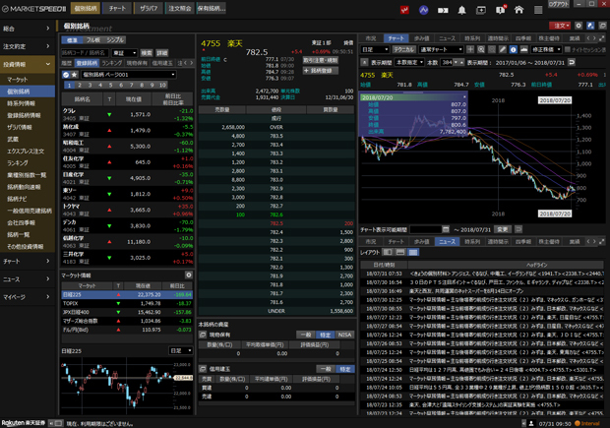Viewport: 610px width, 428px height.
Task: Click the area chart icon in chart toolbar
Action: (524, 49)
